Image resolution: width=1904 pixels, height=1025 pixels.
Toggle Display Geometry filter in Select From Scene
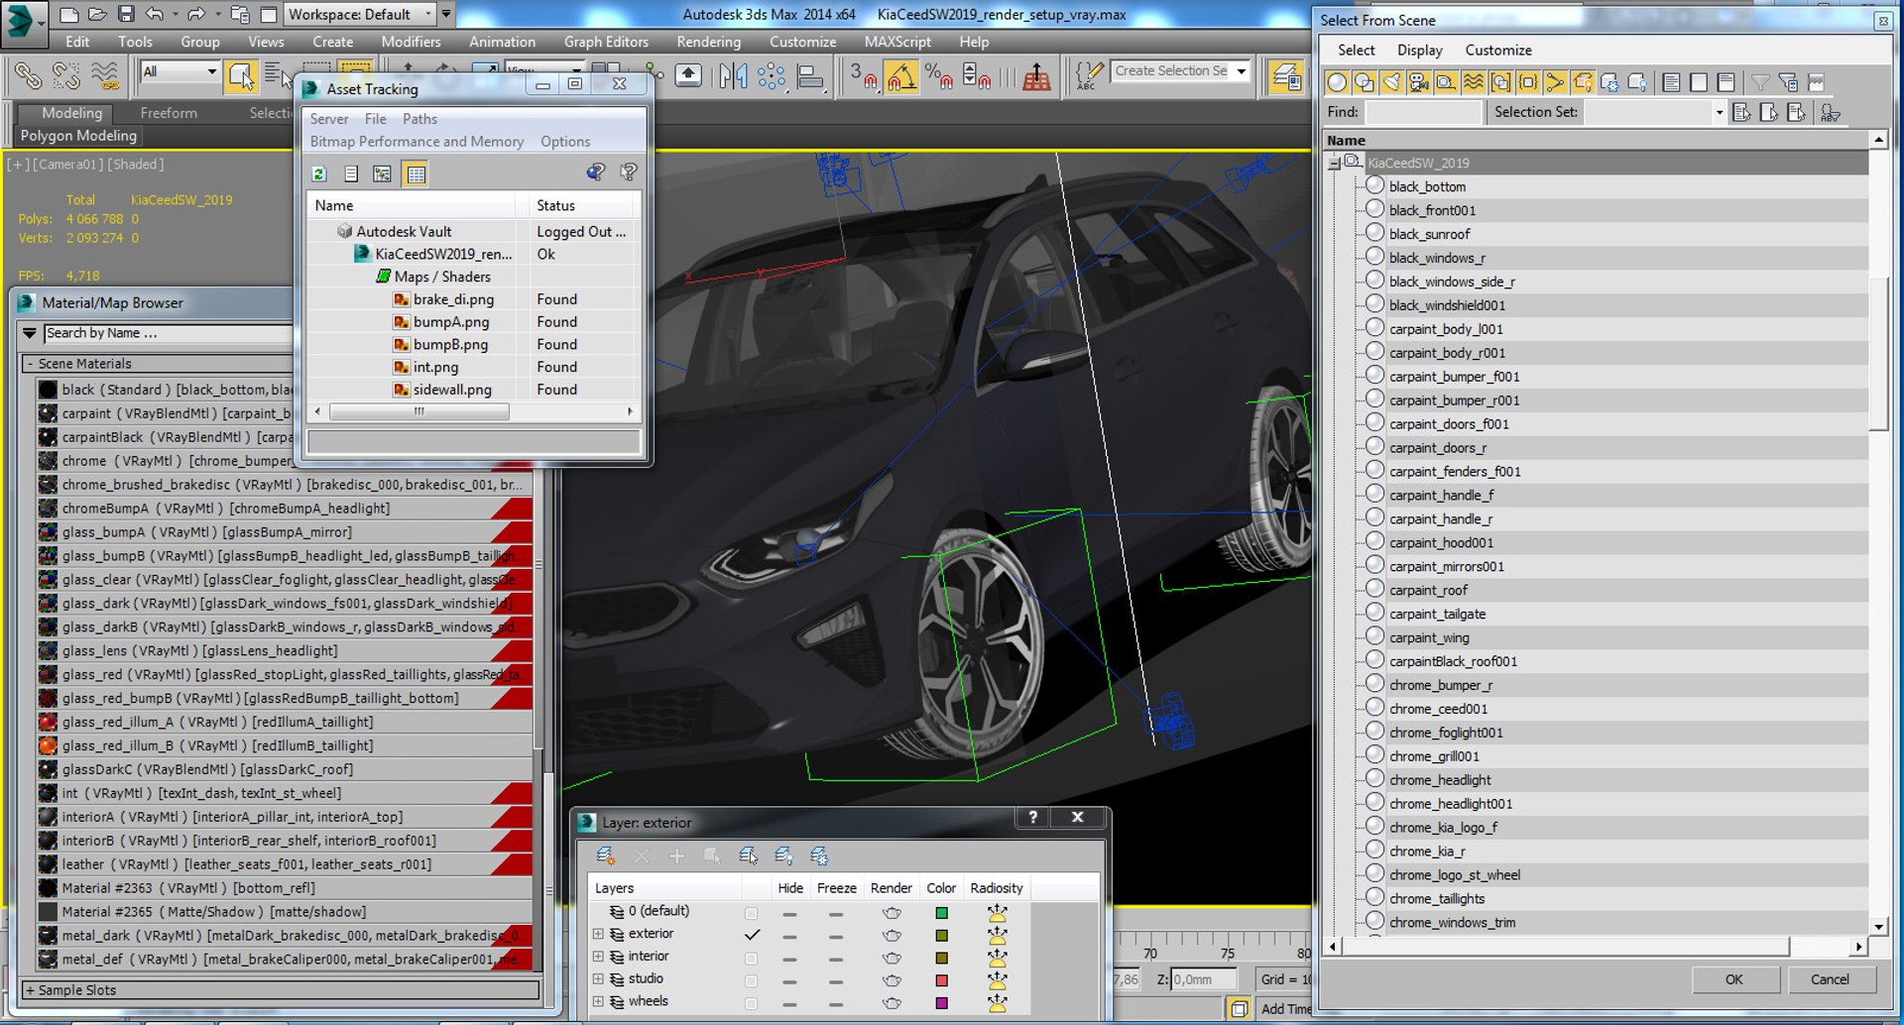[x=1336, y=82]
